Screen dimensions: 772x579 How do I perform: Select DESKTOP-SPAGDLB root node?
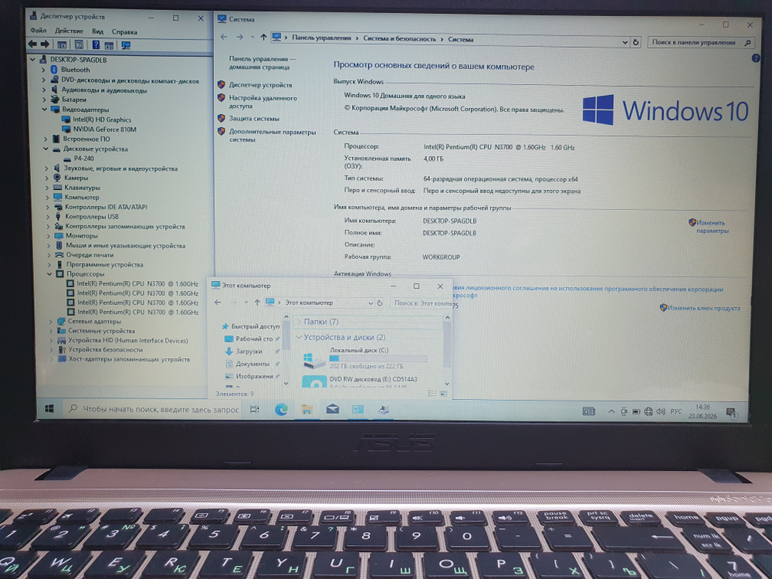click(78, 59)
